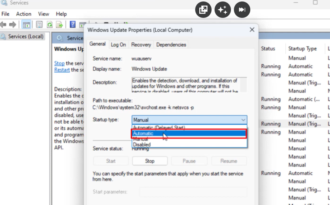
Task: Click the Back arrow in the toolbar
Action: pyautogui.click(x=3, y=25)
